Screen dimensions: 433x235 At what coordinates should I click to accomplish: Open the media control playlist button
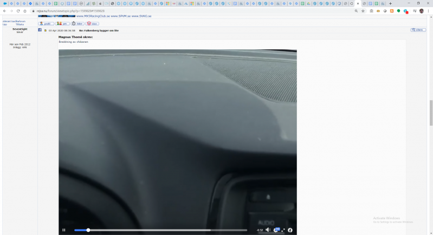pos(415,11)
